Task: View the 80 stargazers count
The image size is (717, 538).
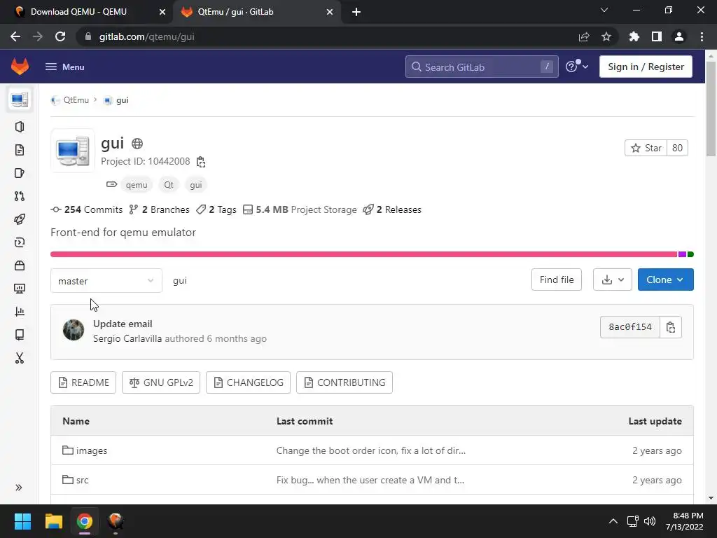Action: click(x=677, y=148)
